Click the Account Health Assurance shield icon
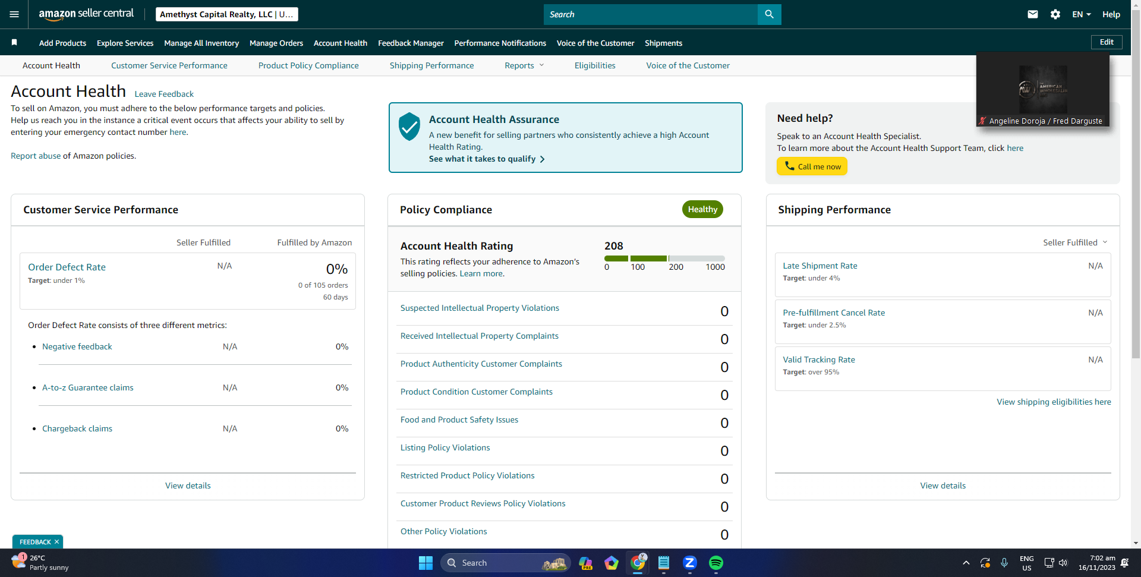 [409, 127]
